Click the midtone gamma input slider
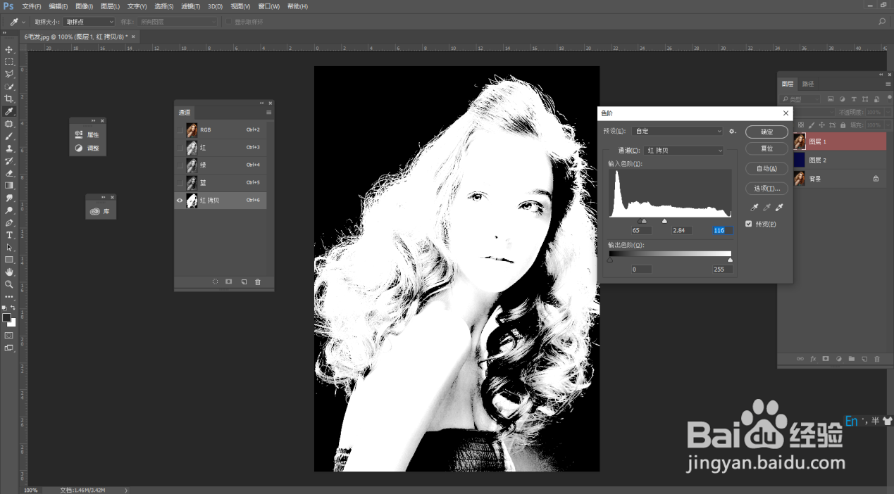 pyautogui.click(x=644, y=221)
